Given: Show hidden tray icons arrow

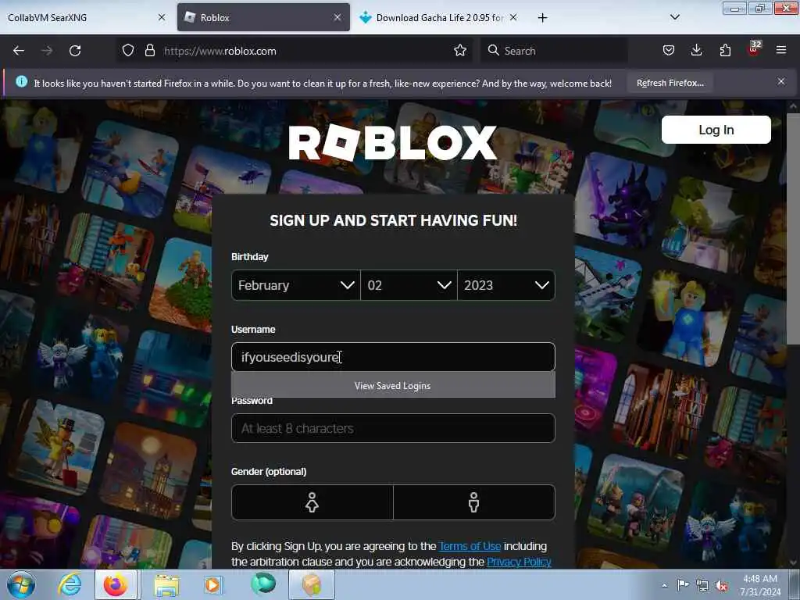Looking at the screenshot, I should point(664,585).
